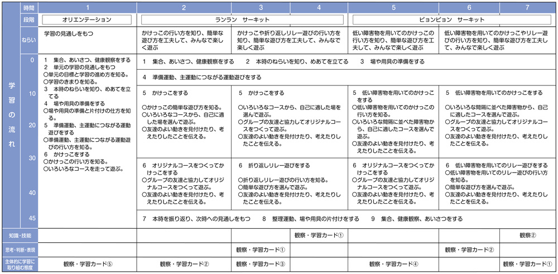The height and width of the screenshot is (274, 558).
Task: Click the time mark '40' in the flow scale
Action: pos(32,193)
